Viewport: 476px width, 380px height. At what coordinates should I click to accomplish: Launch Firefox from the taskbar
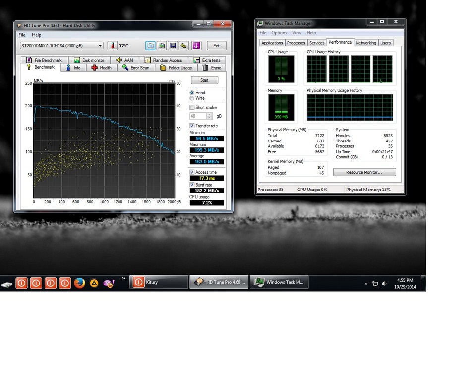[80, 283]
